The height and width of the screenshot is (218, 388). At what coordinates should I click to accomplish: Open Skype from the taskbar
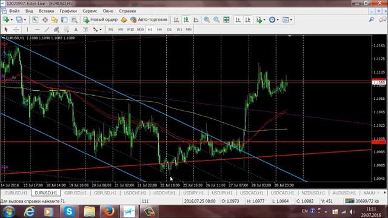point(69,211)
